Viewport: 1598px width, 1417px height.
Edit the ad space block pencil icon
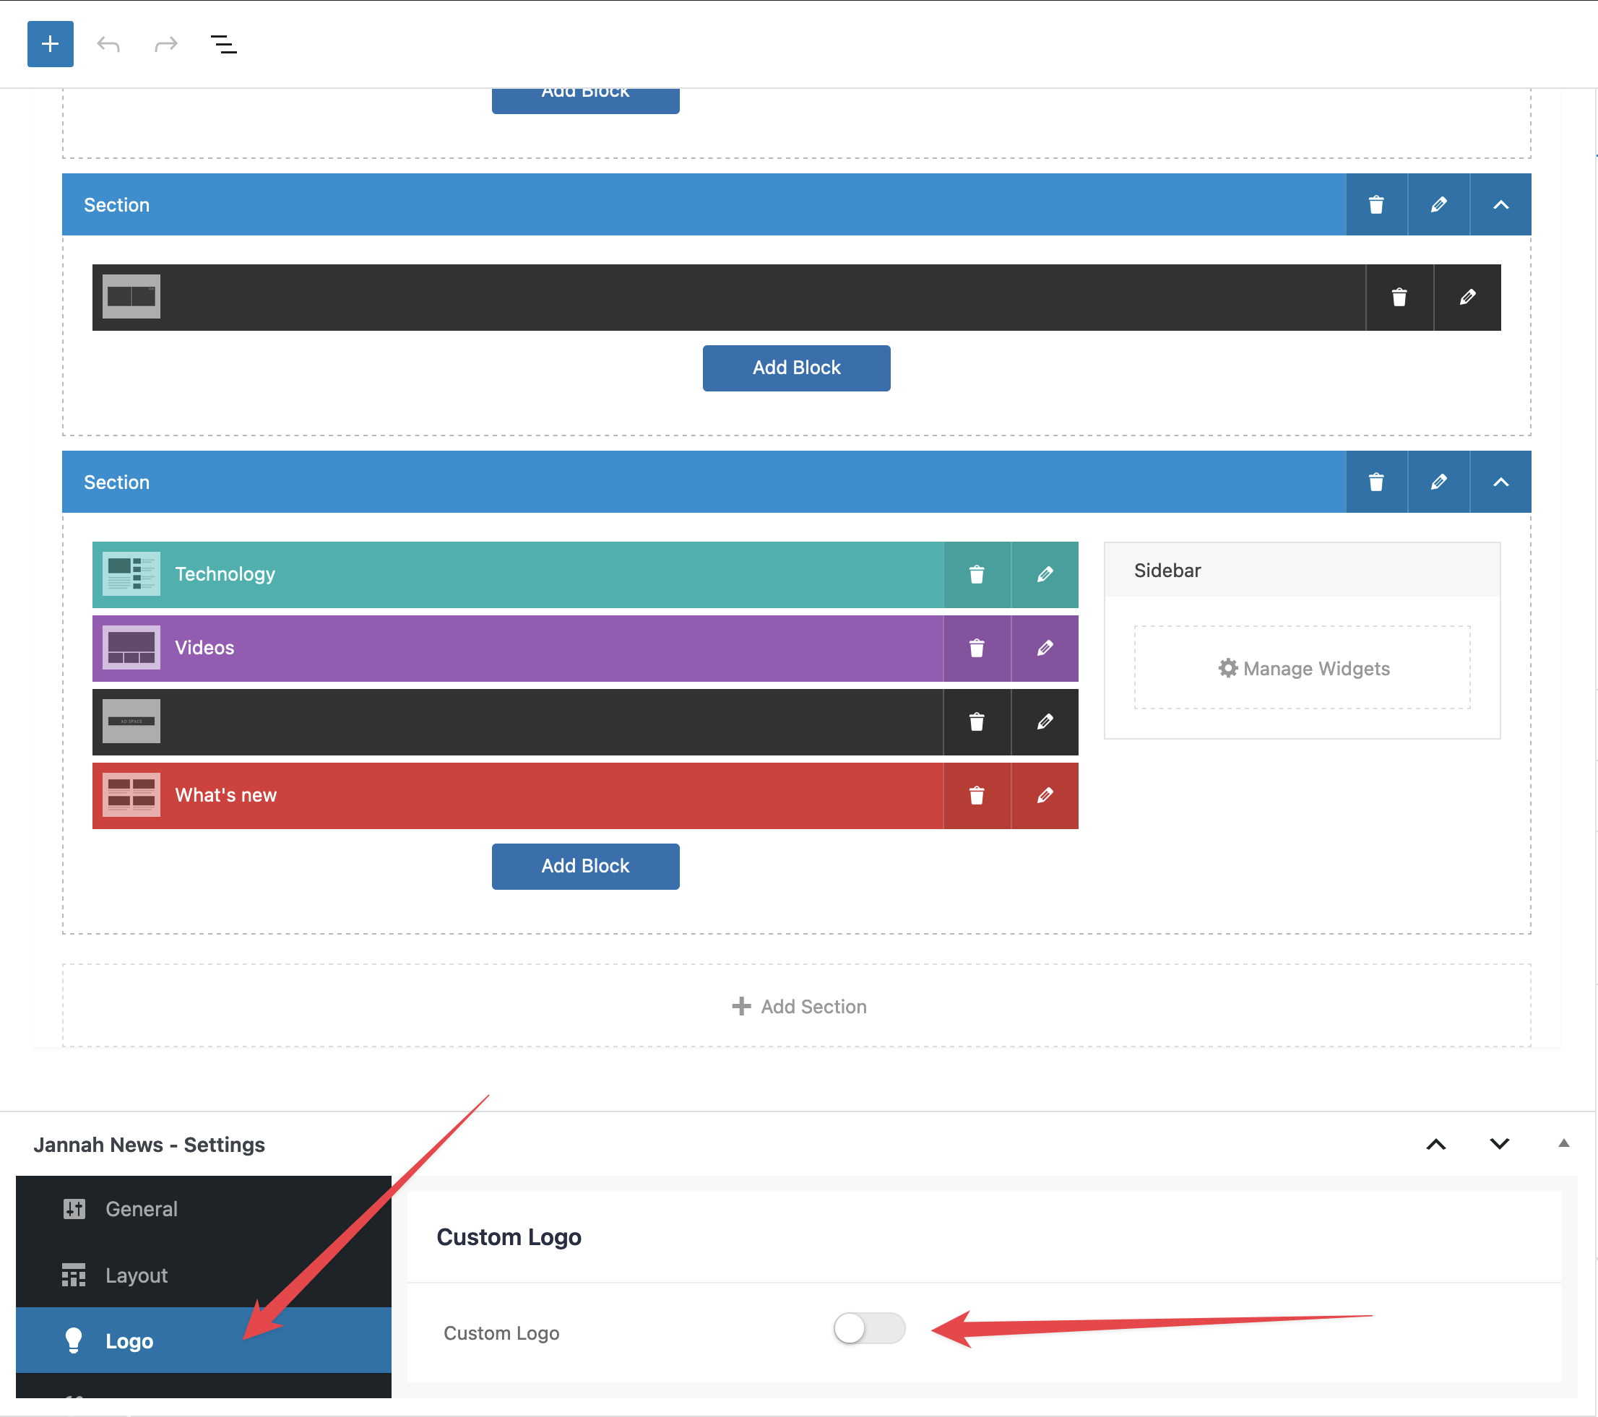point(1045,721)
